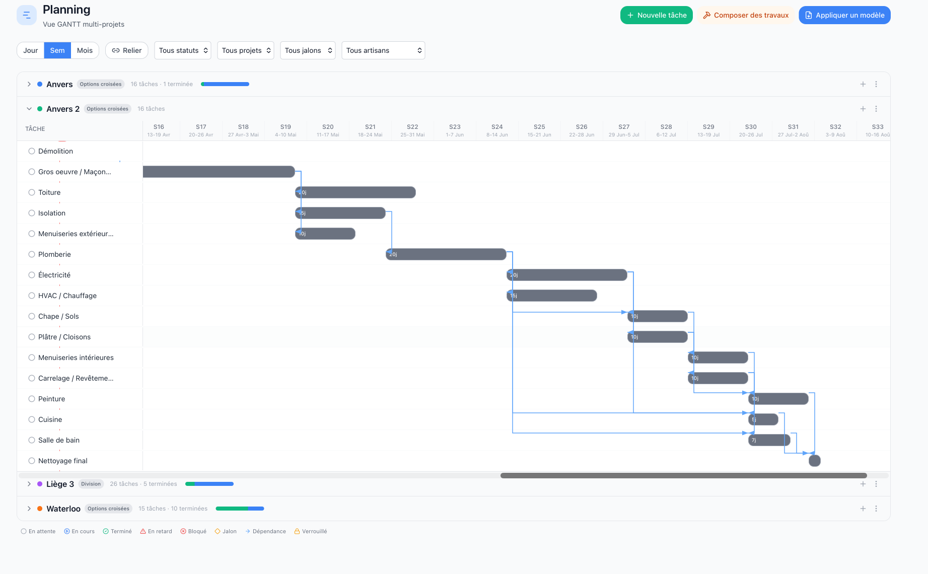This screenshot has height=574, width=928.
Task: Click the En attente legend icon
Action: 24,531
